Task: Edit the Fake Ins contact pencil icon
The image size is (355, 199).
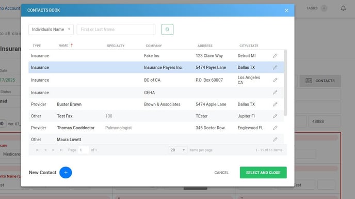Action: pos(275,56)
